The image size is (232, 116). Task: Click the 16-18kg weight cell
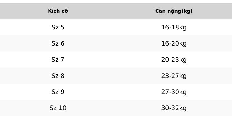coord(174,27)
